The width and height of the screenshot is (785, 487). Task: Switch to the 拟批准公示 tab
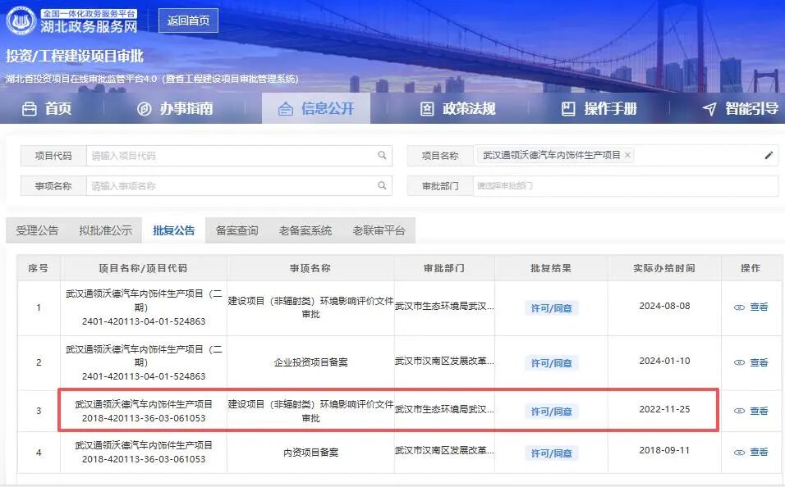(x=105, y=230)
